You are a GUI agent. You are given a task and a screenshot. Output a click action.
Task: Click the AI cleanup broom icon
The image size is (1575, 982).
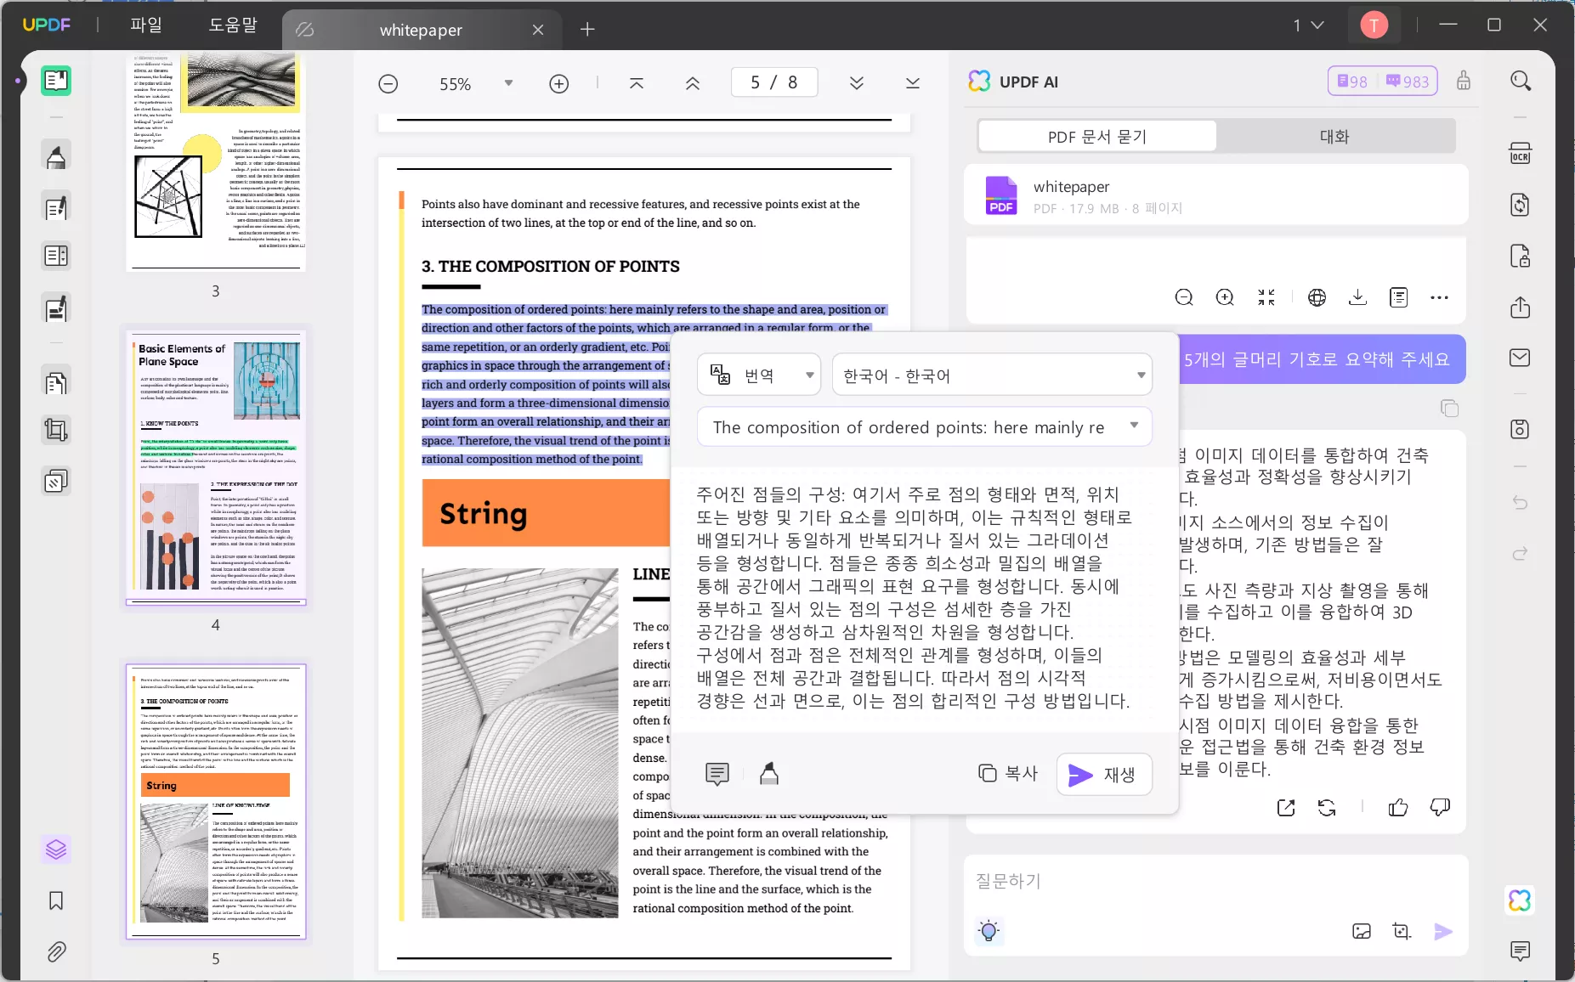pos(1464,81)
